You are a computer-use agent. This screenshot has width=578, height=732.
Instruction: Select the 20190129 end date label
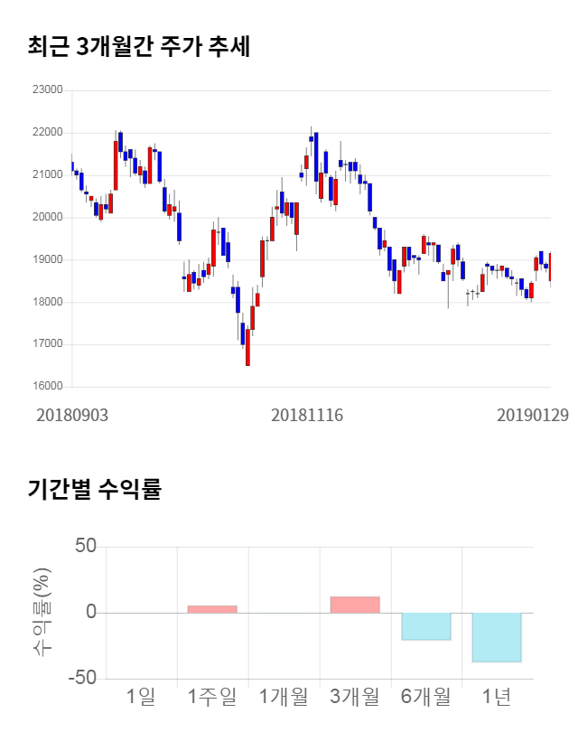pos(534,415)
